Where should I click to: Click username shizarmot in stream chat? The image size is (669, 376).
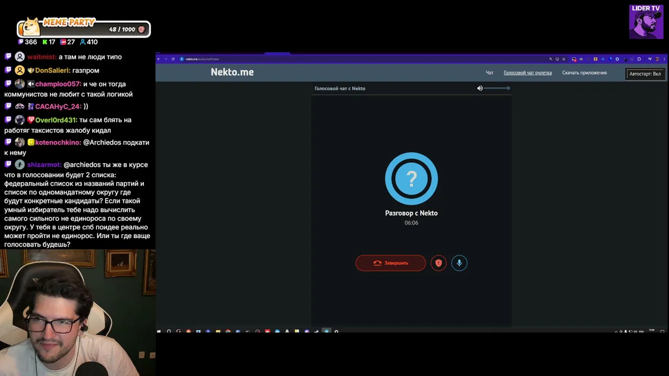coord(44,165)
